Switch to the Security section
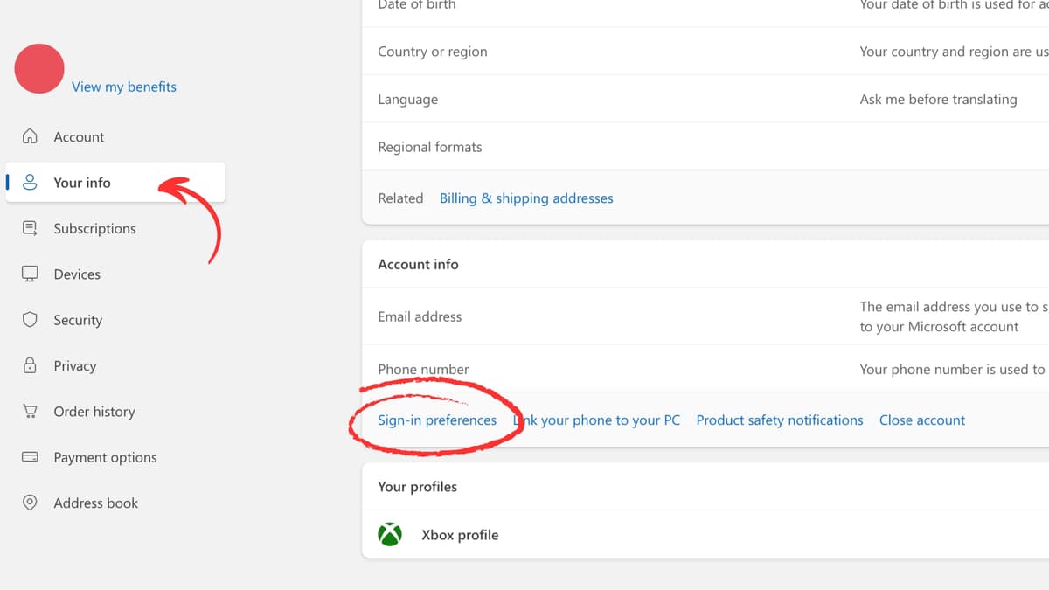The image size is (1049, 590). click(78, 320)
